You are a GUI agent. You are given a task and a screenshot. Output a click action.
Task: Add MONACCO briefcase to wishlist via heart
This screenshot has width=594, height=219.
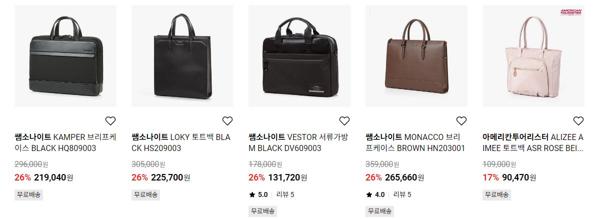click(x=461, y=121)
